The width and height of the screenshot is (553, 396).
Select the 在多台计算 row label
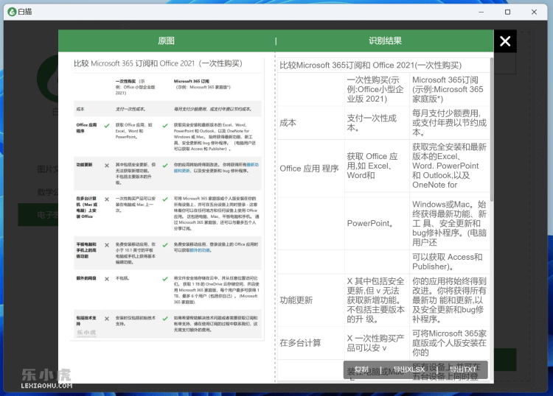[310, 343]
